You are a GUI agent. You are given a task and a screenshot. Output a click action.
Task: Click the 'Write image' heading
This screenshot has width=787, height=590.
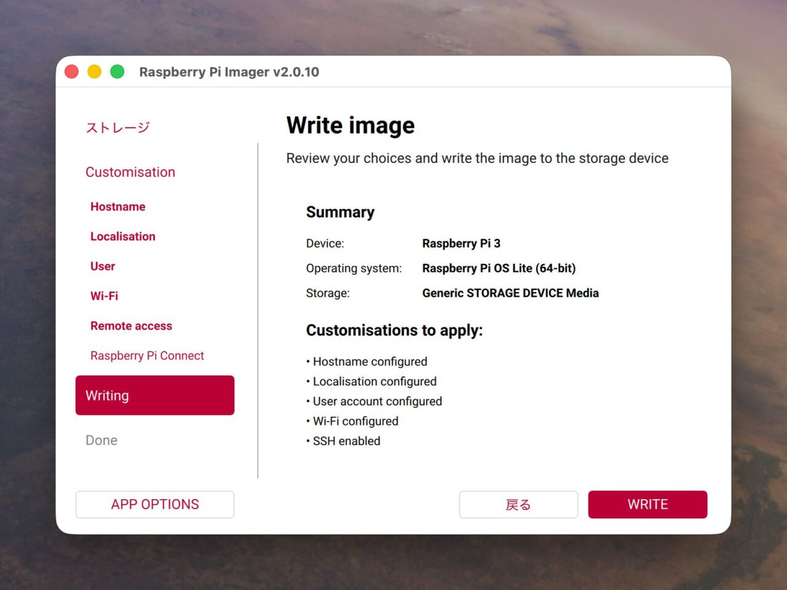(x=350, y=125)
